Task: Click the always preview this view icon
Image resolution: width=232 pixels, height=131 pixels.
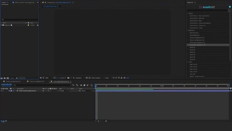Action: [x=41, y=78]
